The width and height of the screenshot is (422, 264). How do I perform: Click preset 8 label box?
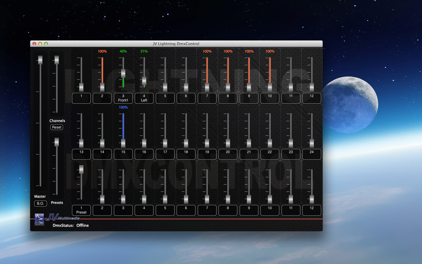point(228,210)
